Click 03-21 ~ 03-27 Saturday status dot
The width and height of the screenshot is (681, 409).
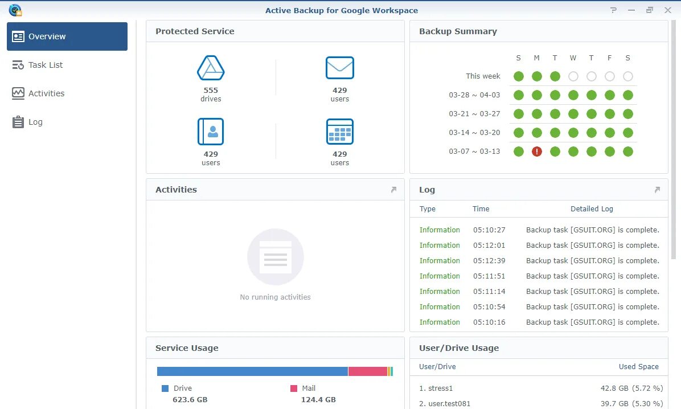[x=628, y=114]
